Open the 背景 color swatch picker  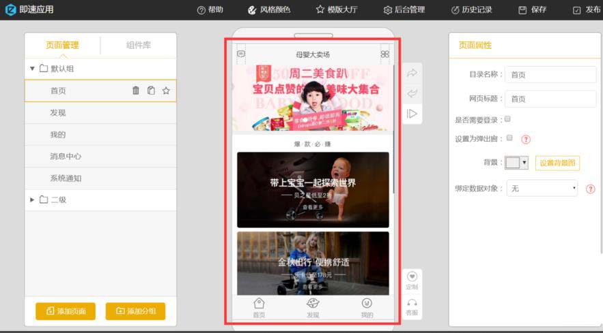(x=516, y=163)
